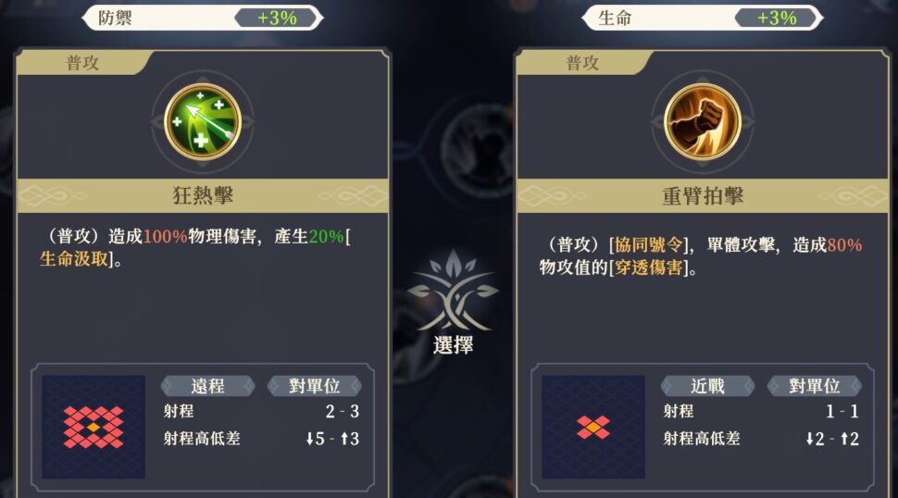Viewport: 898px width, 498px height.
Task: Select the 狂熱擊 green arrow skill icon
Action: (x=202, y=121)
